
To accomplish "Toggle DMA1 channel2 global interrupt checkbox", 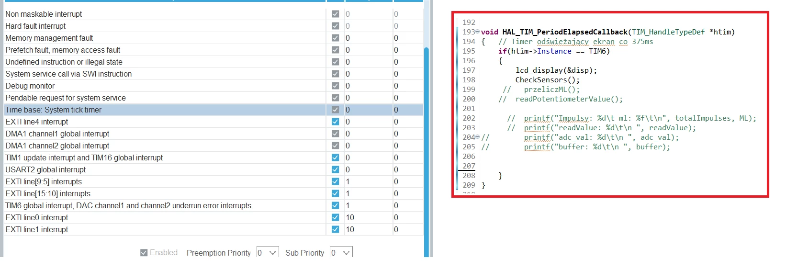I will tap(335, 146).
